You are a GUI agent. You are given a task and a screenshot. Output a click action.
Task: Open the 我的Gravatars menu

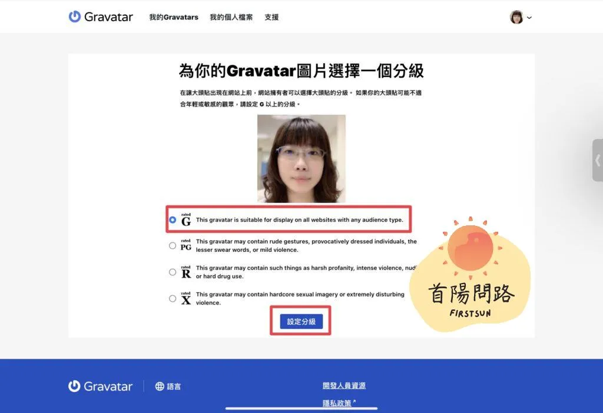point(174,18)
